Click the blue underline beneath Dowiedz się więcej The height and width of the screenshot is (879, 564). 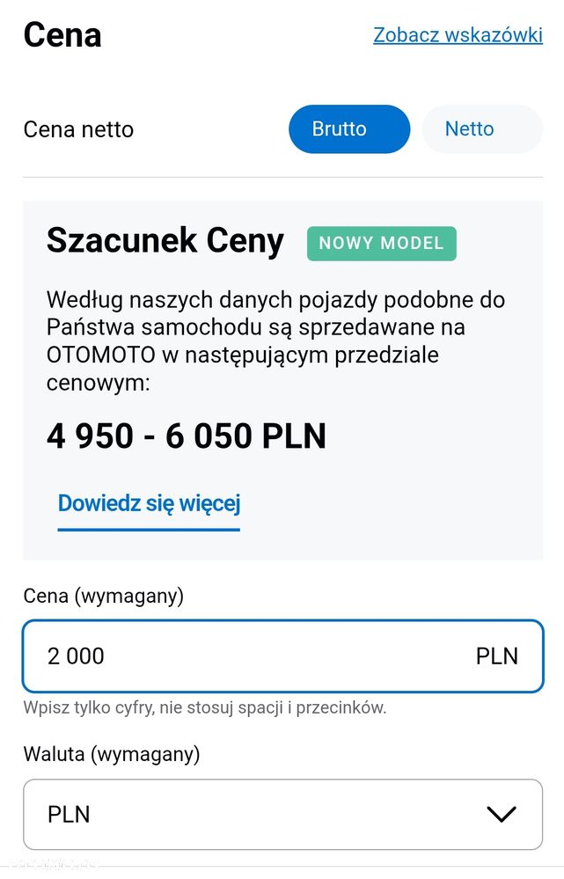click(149, 529)
